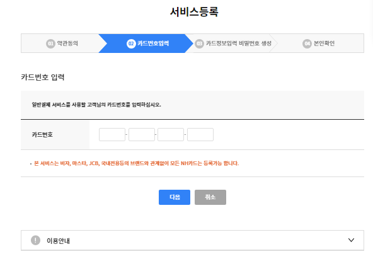Focus the first card number field
Viewport: 373px width, 266px height.
click(112, 134)
